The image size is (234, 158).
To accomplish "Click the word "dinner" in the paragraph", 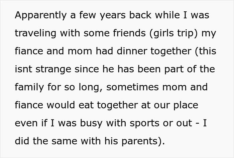I will (x=132, y=51).
